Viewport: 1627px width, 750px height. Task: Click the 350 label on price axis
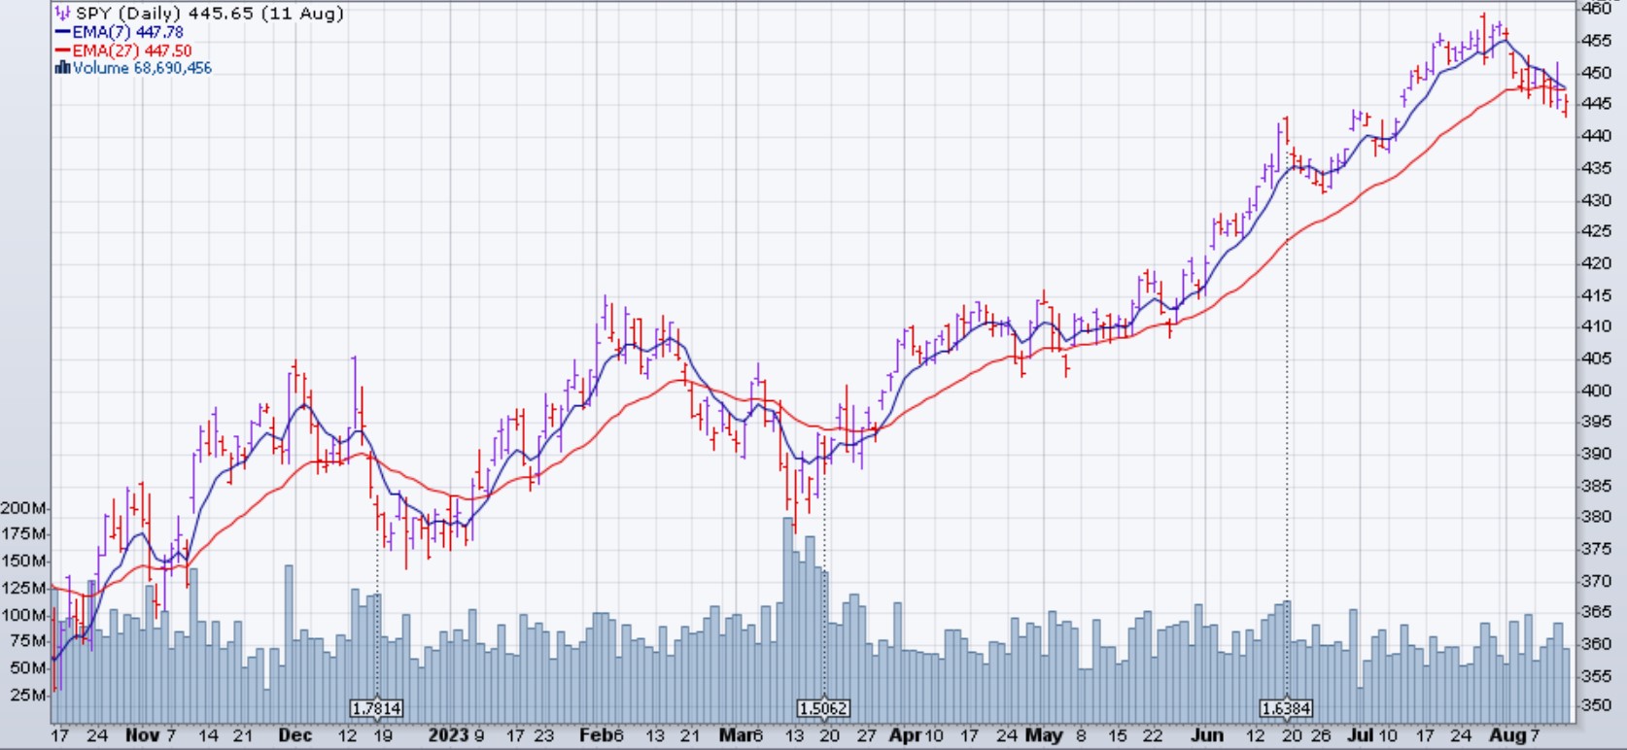pyautogui.click(x=1597, y=706)
